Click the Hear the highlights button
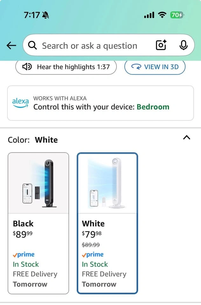The image size is (201, 305). click(66, 67)
